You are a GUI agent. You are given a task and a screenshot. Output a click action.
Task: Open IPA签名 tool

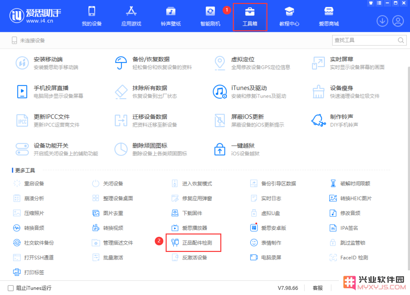(x=343, y=228)
